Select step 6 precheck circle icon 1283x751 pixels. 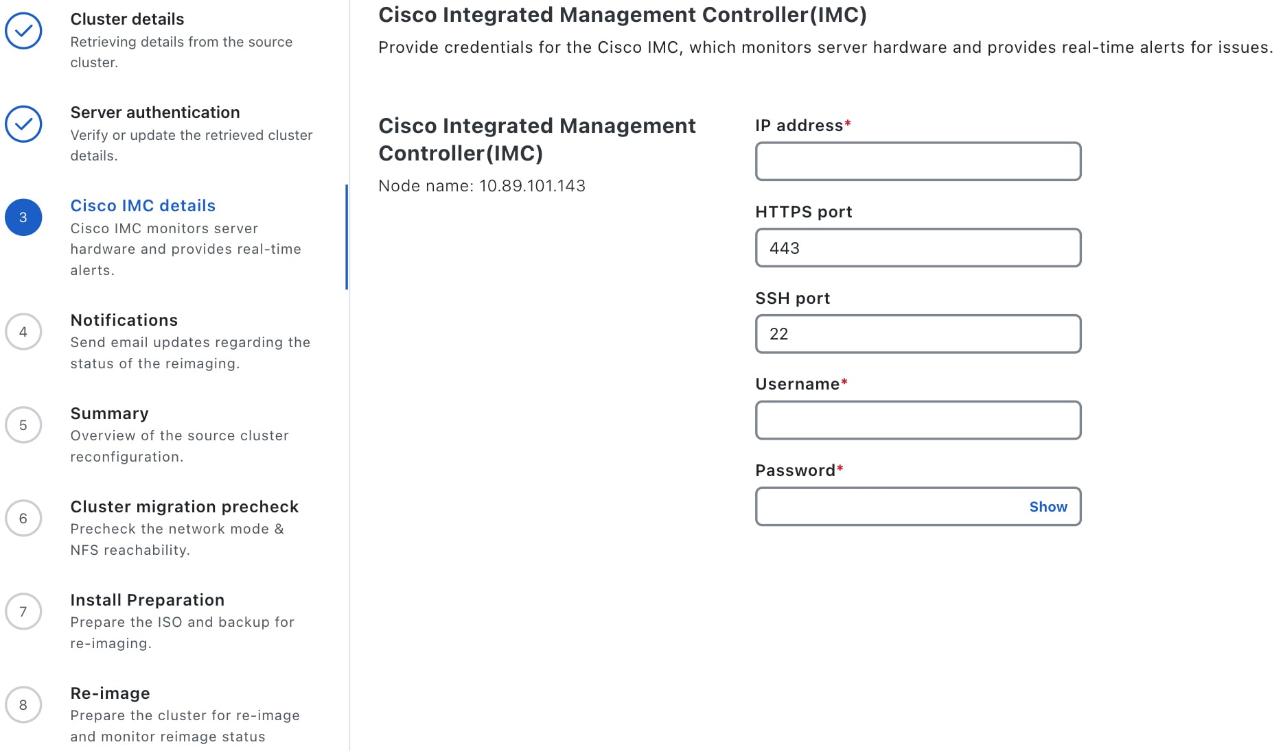[x=23, y=518]
